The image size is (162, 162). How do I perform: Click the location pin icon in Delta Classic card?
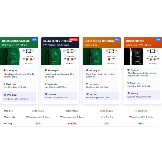click(4, 84)
